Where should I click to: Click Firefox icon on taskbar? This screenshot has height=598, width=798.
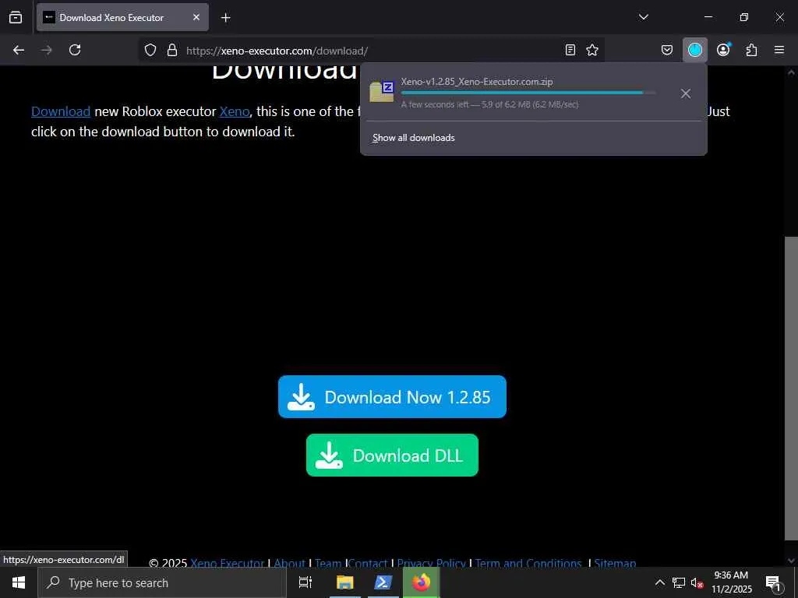tap(422, 582)
